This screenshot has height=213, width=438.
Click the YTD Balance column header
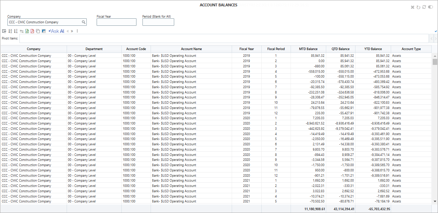[373, 49]
